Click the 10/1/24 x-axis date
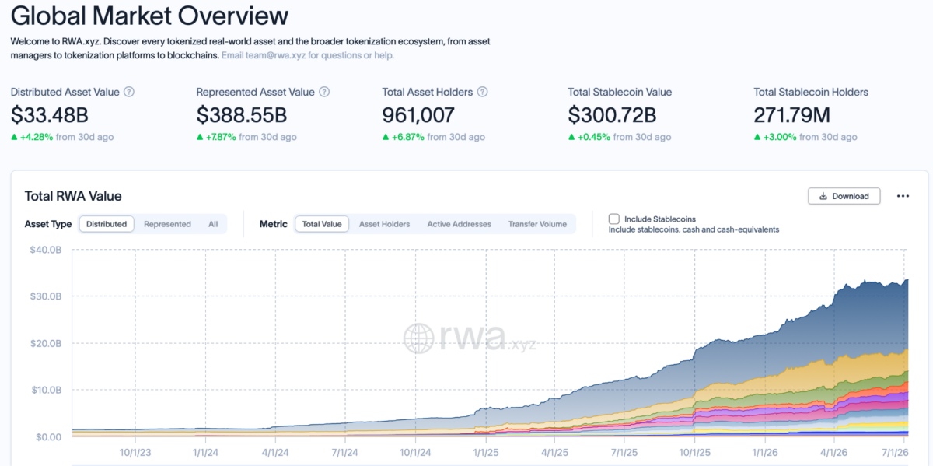 coord(415,451)
